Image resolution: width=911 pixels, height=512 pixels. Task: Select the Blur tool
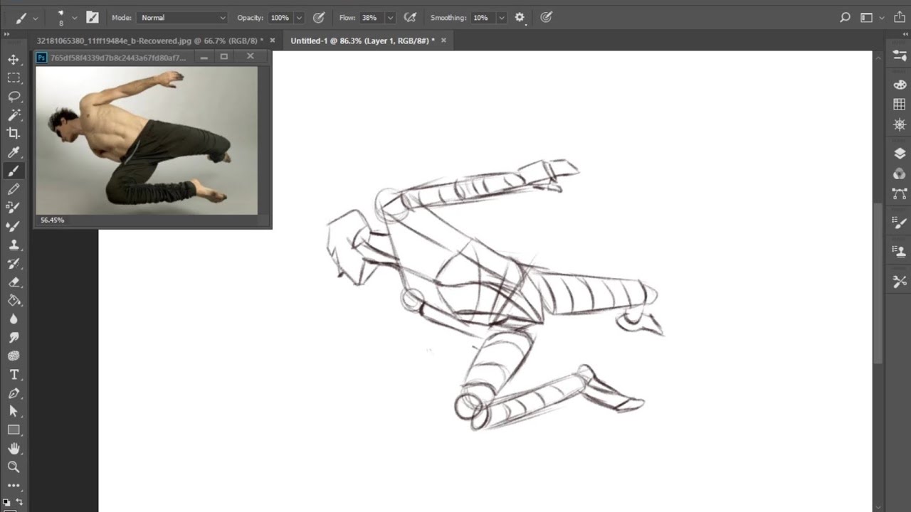coord(14,319)
